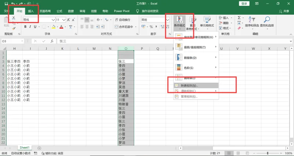
Task: Switch to Page Layout view in status bar
Action: (238, 153)
